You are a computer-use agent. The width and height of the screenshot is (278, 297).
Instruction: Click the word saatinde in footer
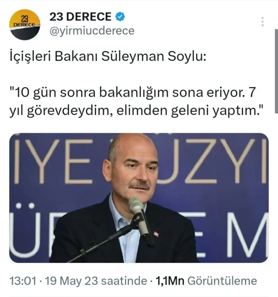[x=124, y=281]
